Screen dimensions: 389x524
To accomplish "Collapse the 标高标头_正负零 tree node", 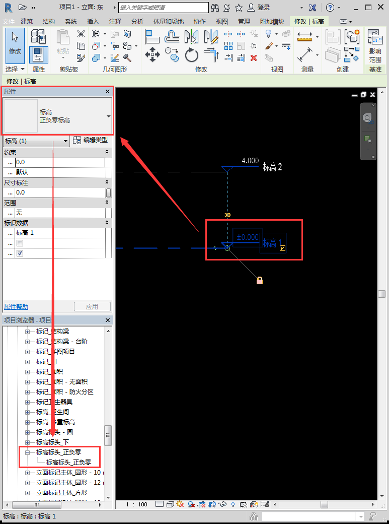I will tap(28, 452).
